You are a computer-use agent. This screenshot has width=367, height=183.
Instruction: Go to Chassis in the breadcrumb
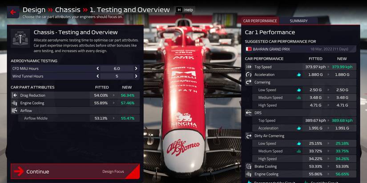click(68, 10)
